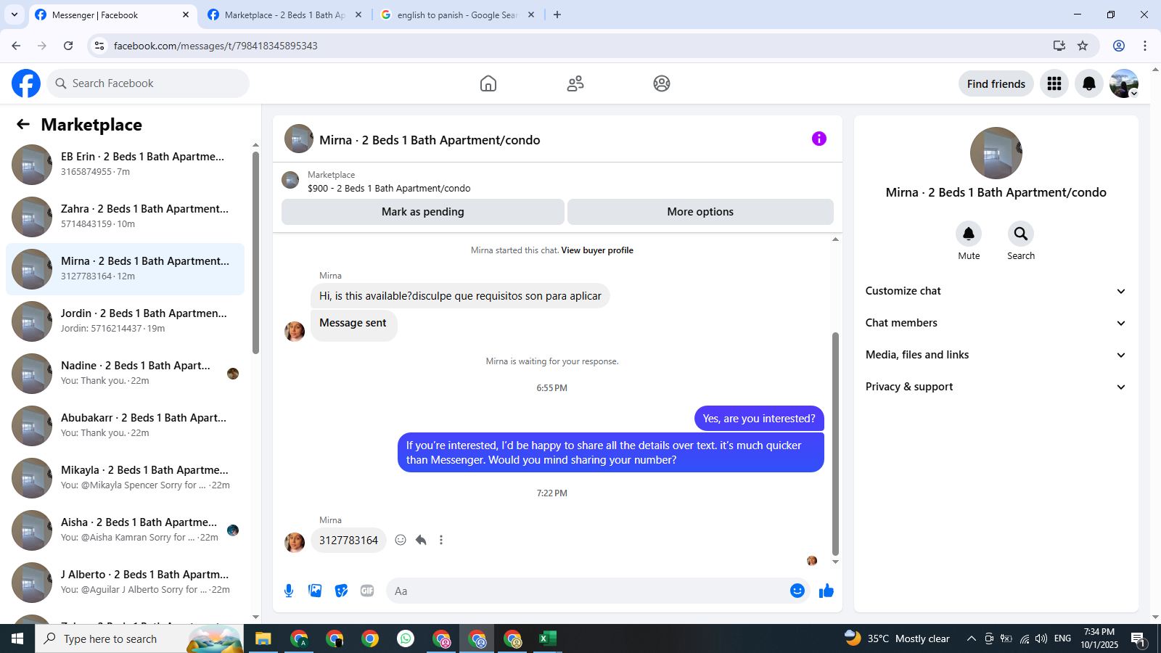Open Jordin conversation

coord(125,321)
